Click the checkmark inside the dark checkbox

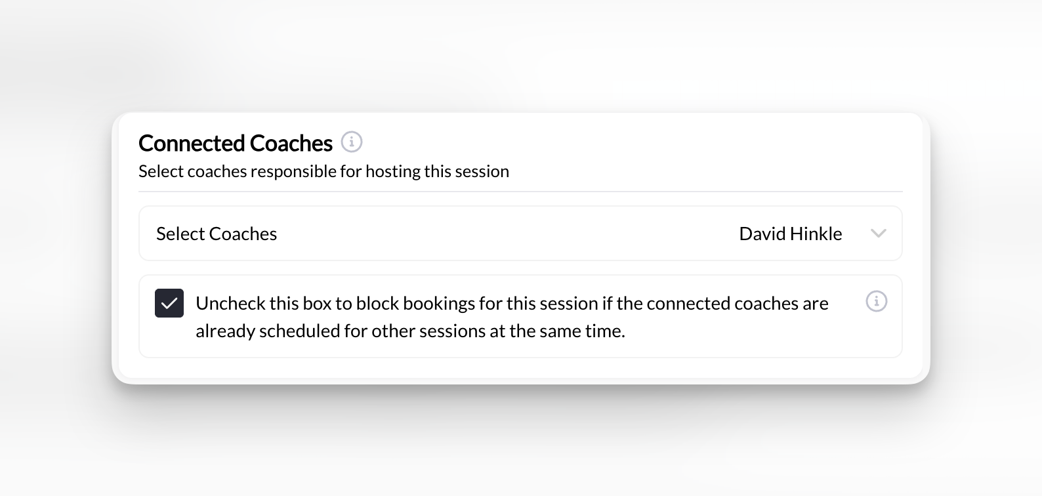point(169,303)
